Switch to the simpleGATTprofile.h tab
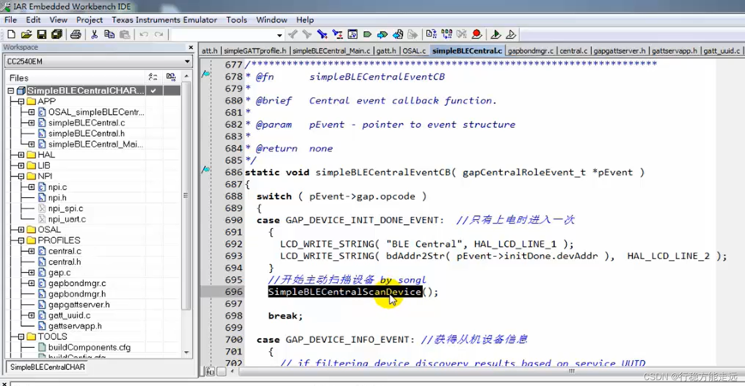745x386 pixels. (255, 51)
